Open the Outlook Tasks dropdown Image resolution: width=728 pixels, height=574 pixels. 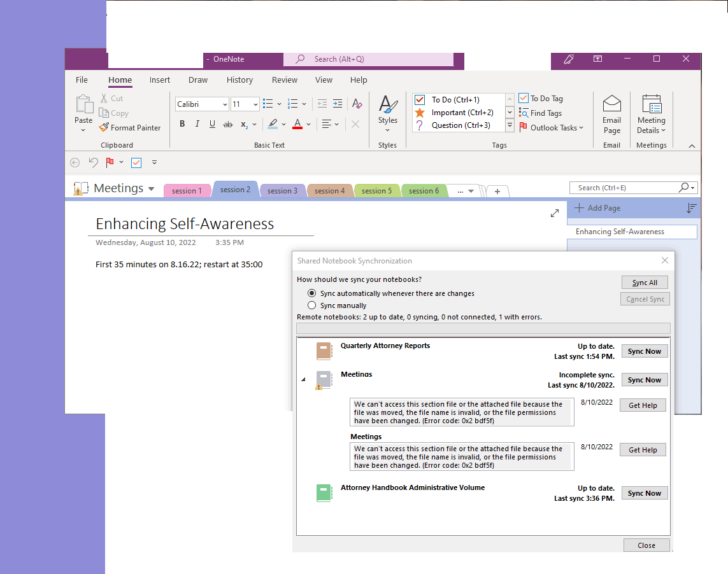(581, 128)
